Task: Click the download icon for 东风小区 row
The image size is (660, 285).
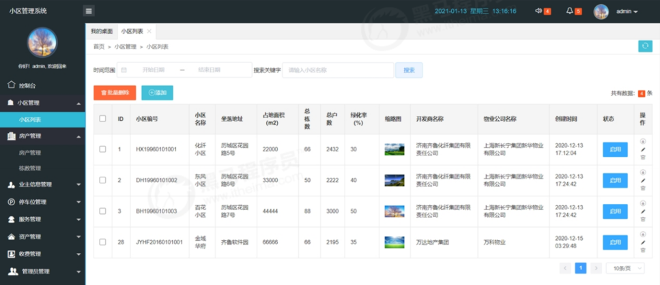Action: pyautogui.click(x=643, y=172)
